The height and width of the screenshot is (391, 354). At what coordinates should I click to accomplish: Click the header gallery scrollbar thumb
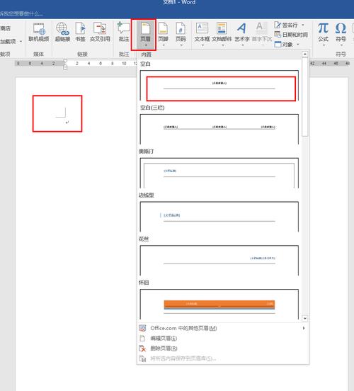[304, 97]
